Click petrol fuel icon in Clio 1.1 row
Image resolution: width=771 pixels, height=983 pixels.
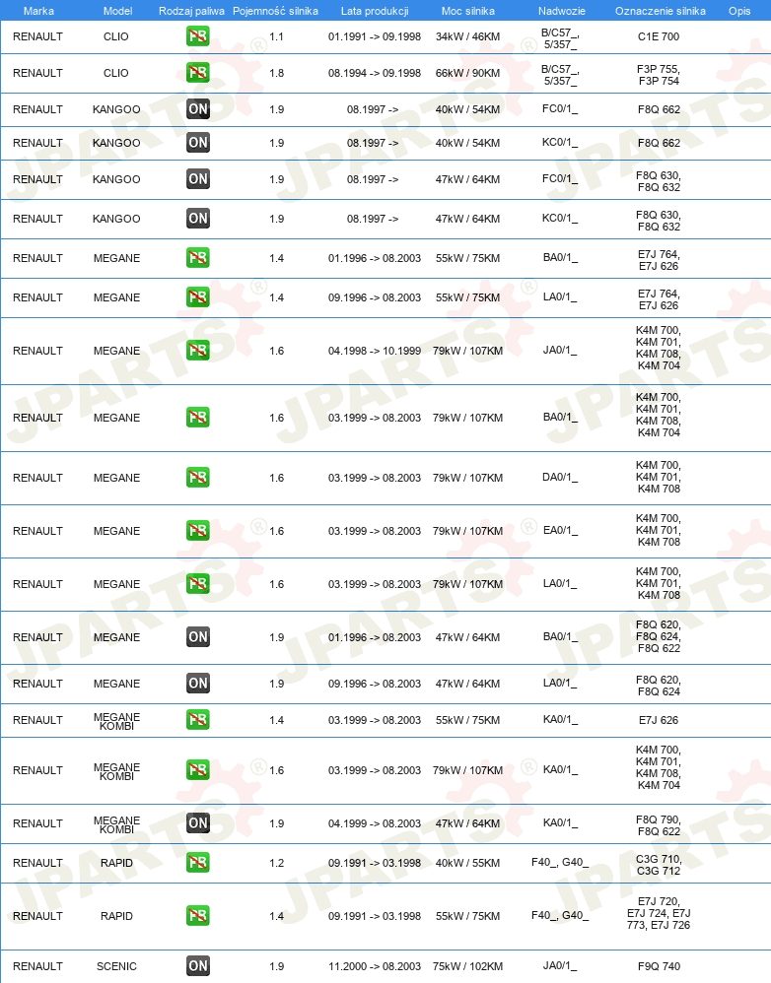(197, 36)
